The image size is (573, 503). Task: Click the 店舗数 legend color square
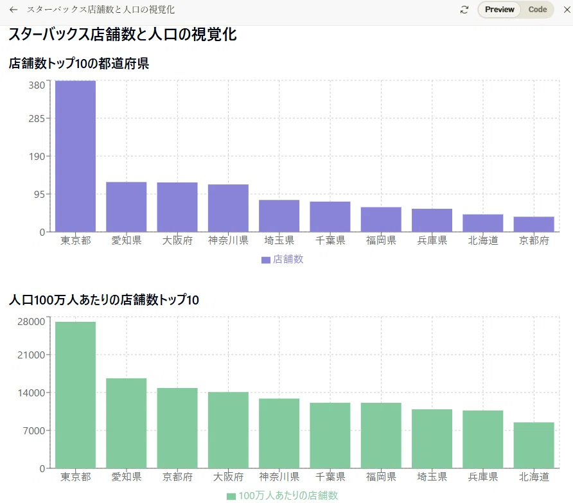click(266, 260)
